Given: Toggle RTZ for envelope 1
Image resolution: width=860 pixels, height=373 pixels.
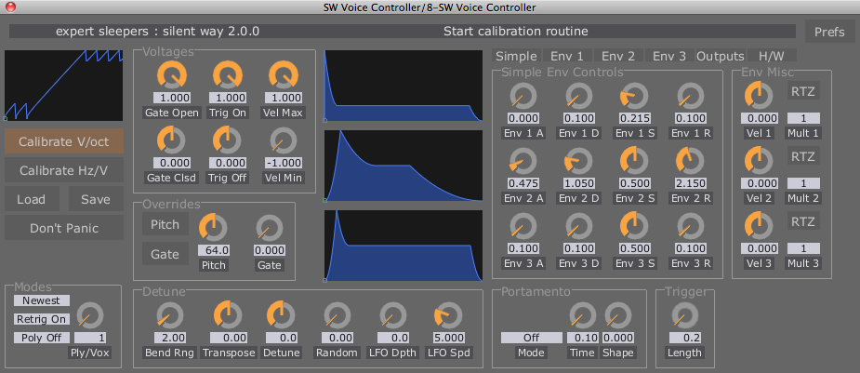Looking at the screenshot, I should [x=804, y=91].
